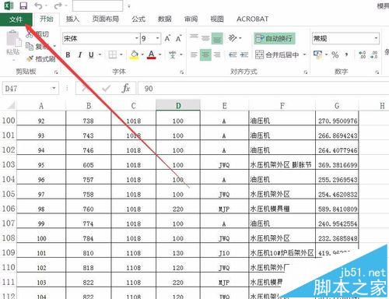Click the align right icon
Viewport: 389px width, 299px height.
[217, 55]
